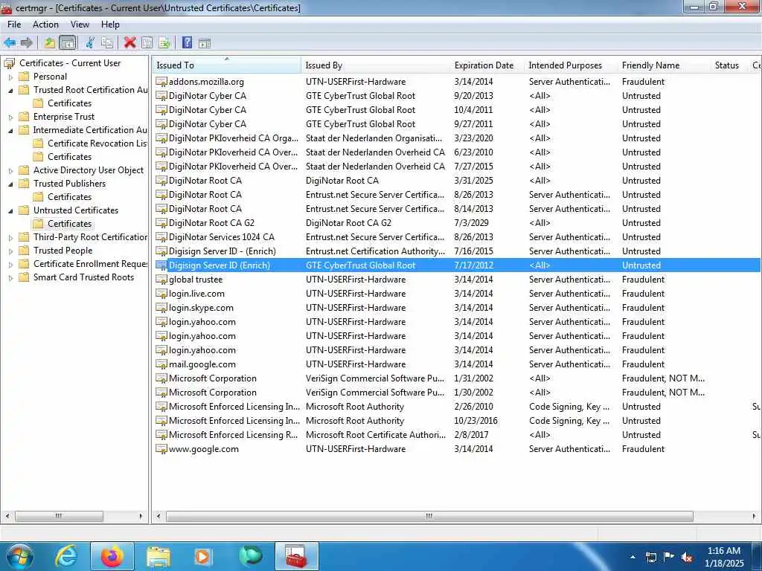Show hidden tray icons arrow
The width and height of the screenshot is (762, 571).
coord(633,557)
